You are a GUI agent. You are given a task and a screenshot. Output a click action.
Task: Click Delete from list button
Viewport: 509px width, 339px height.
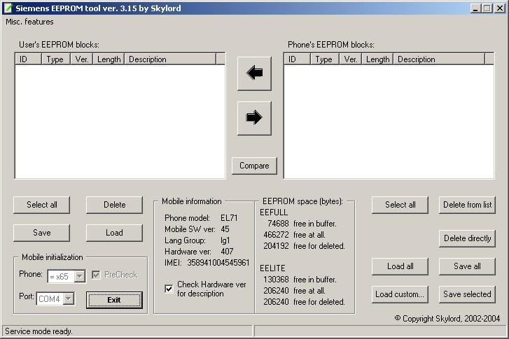(467, 205)
